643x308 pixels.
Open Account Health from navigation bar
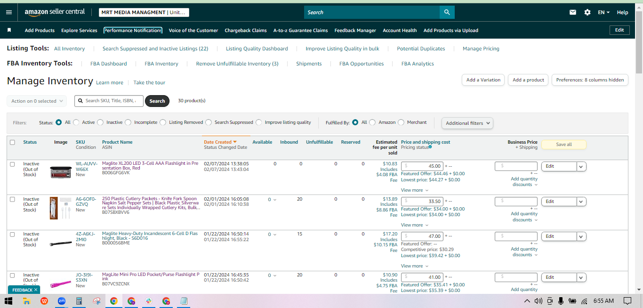point(400,30)
